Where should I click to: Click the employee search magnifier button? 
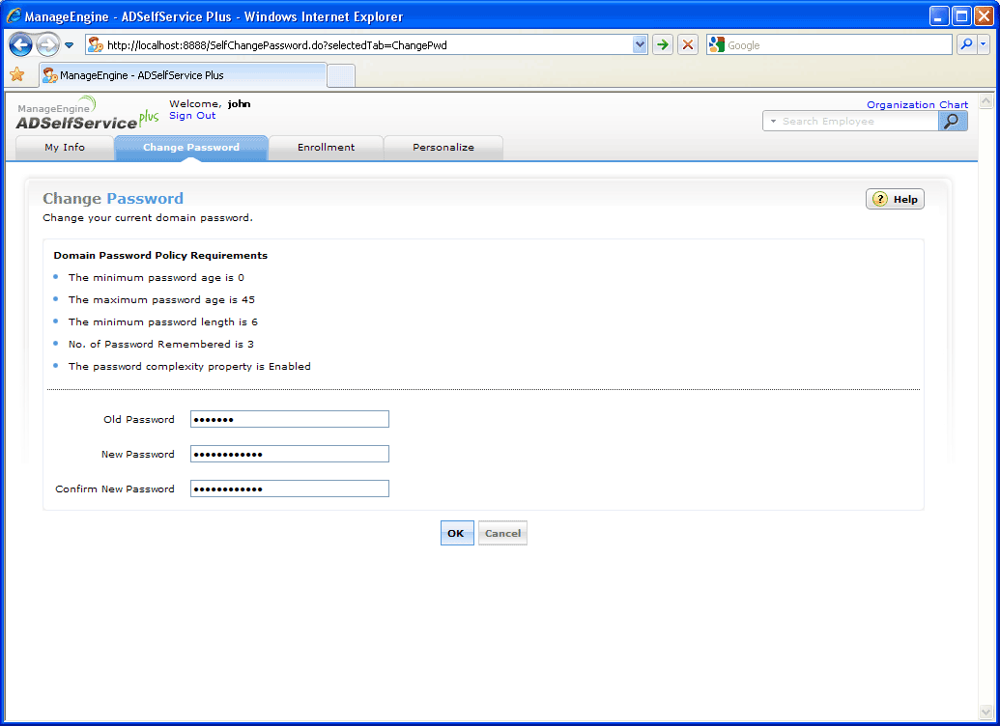pyautogui.click(x=953, y=121)
